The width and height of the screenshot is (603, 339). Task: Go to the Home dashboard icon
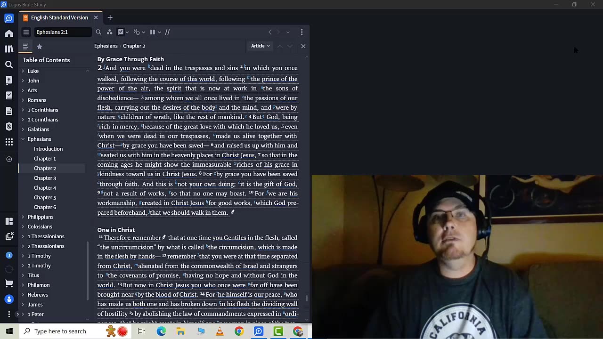pos(9,33)
